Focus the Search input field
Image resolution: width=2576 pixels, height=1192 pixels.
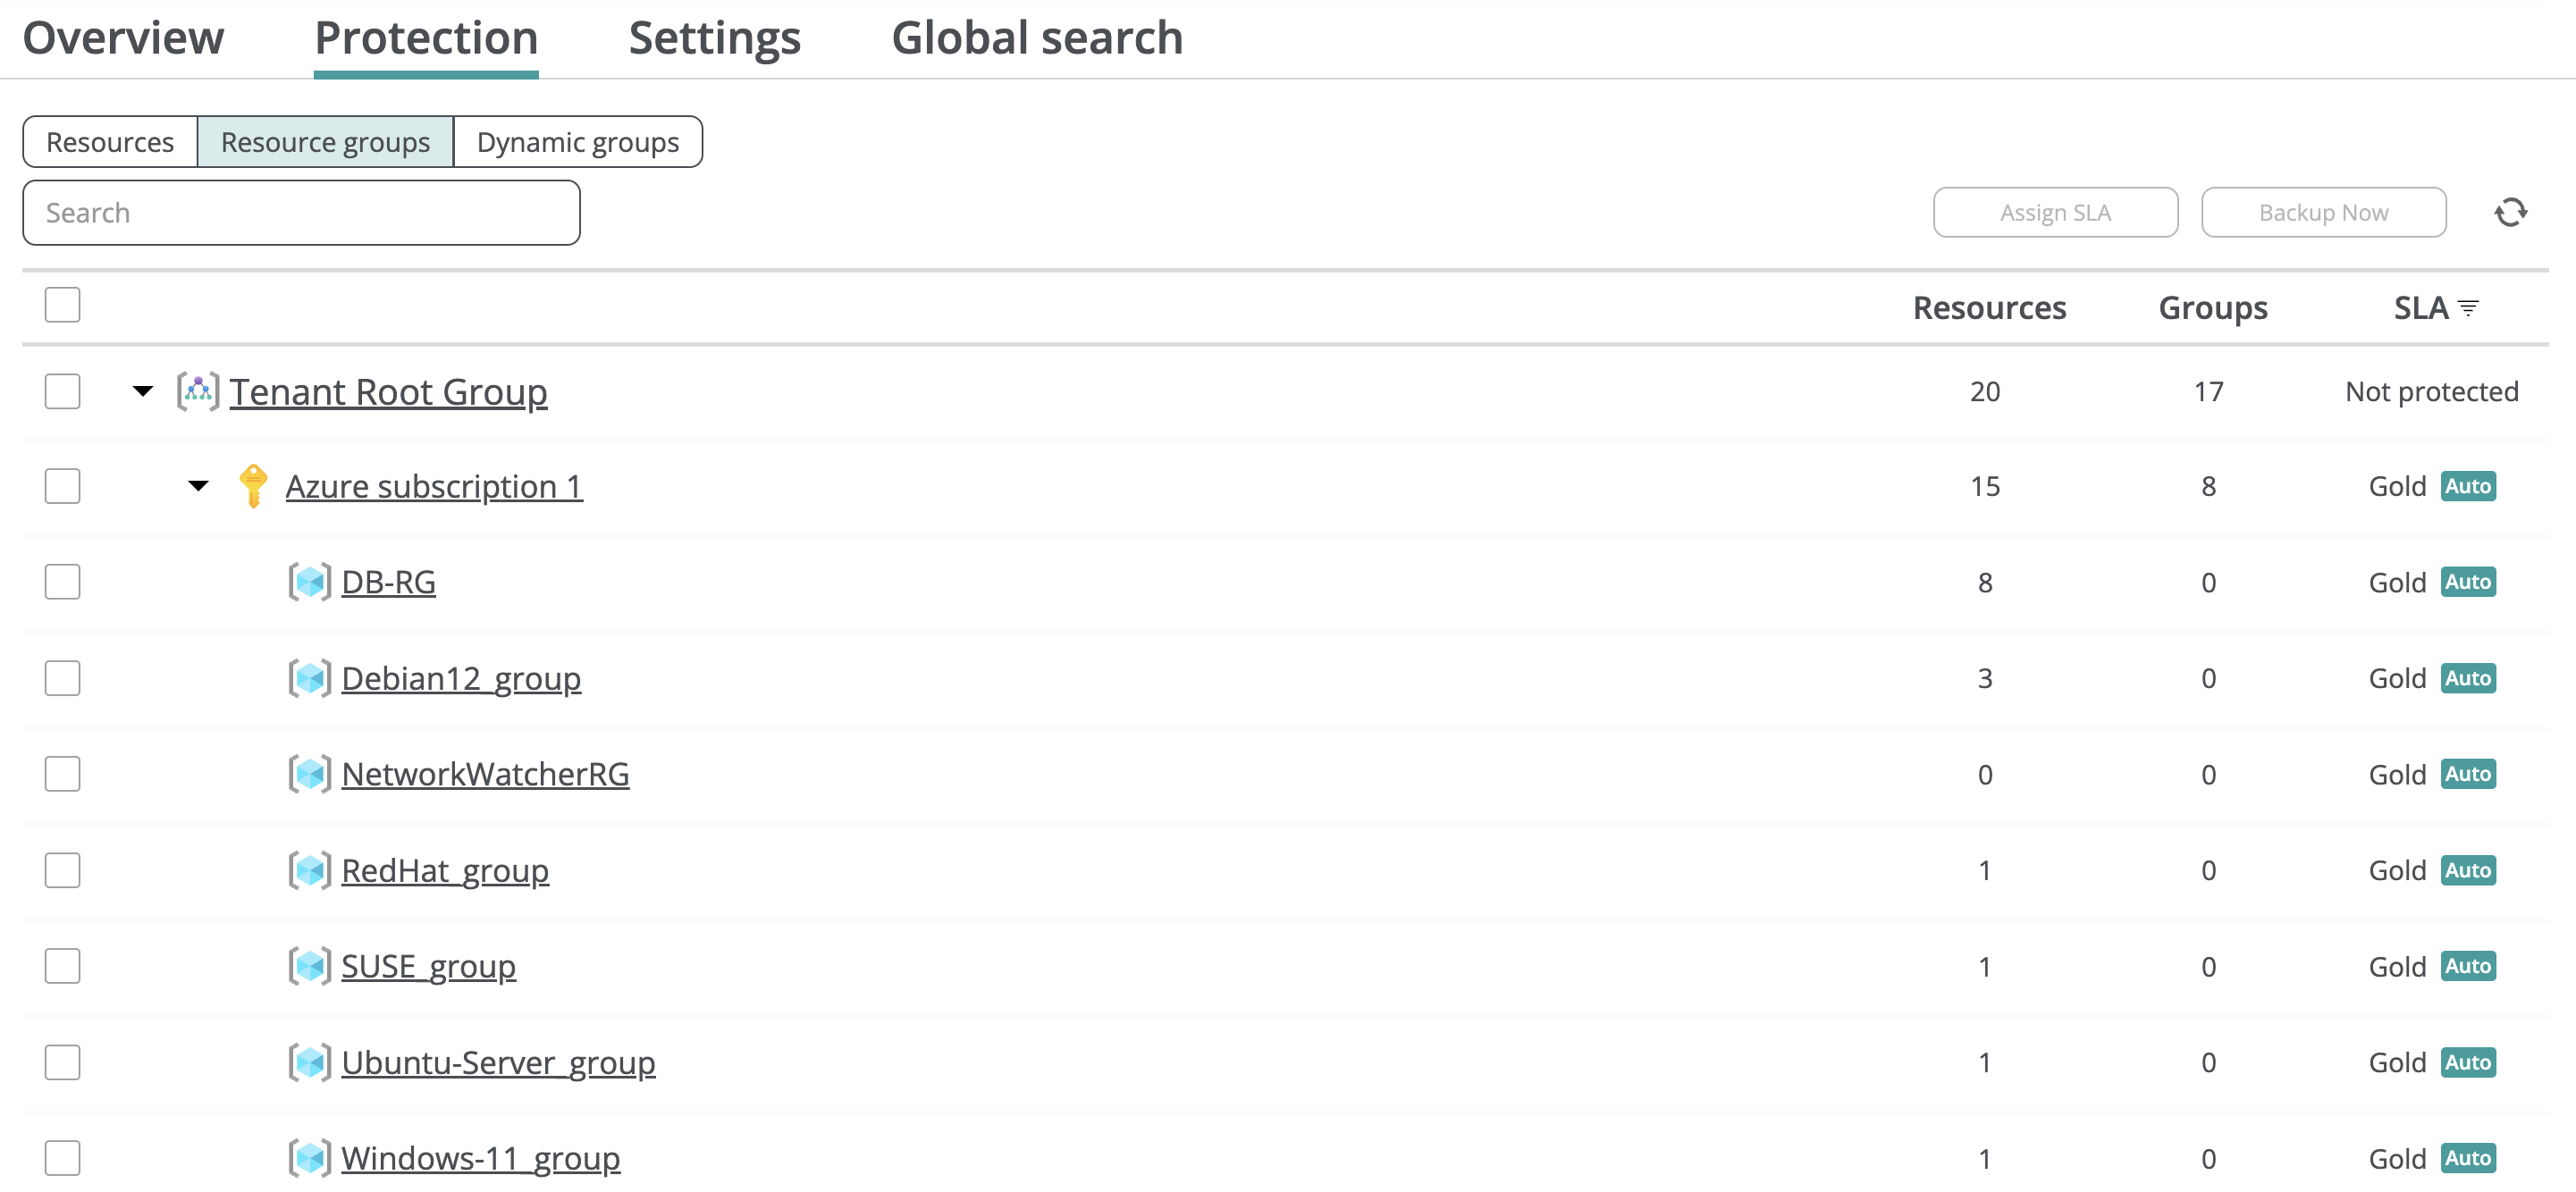coord(301,213)
